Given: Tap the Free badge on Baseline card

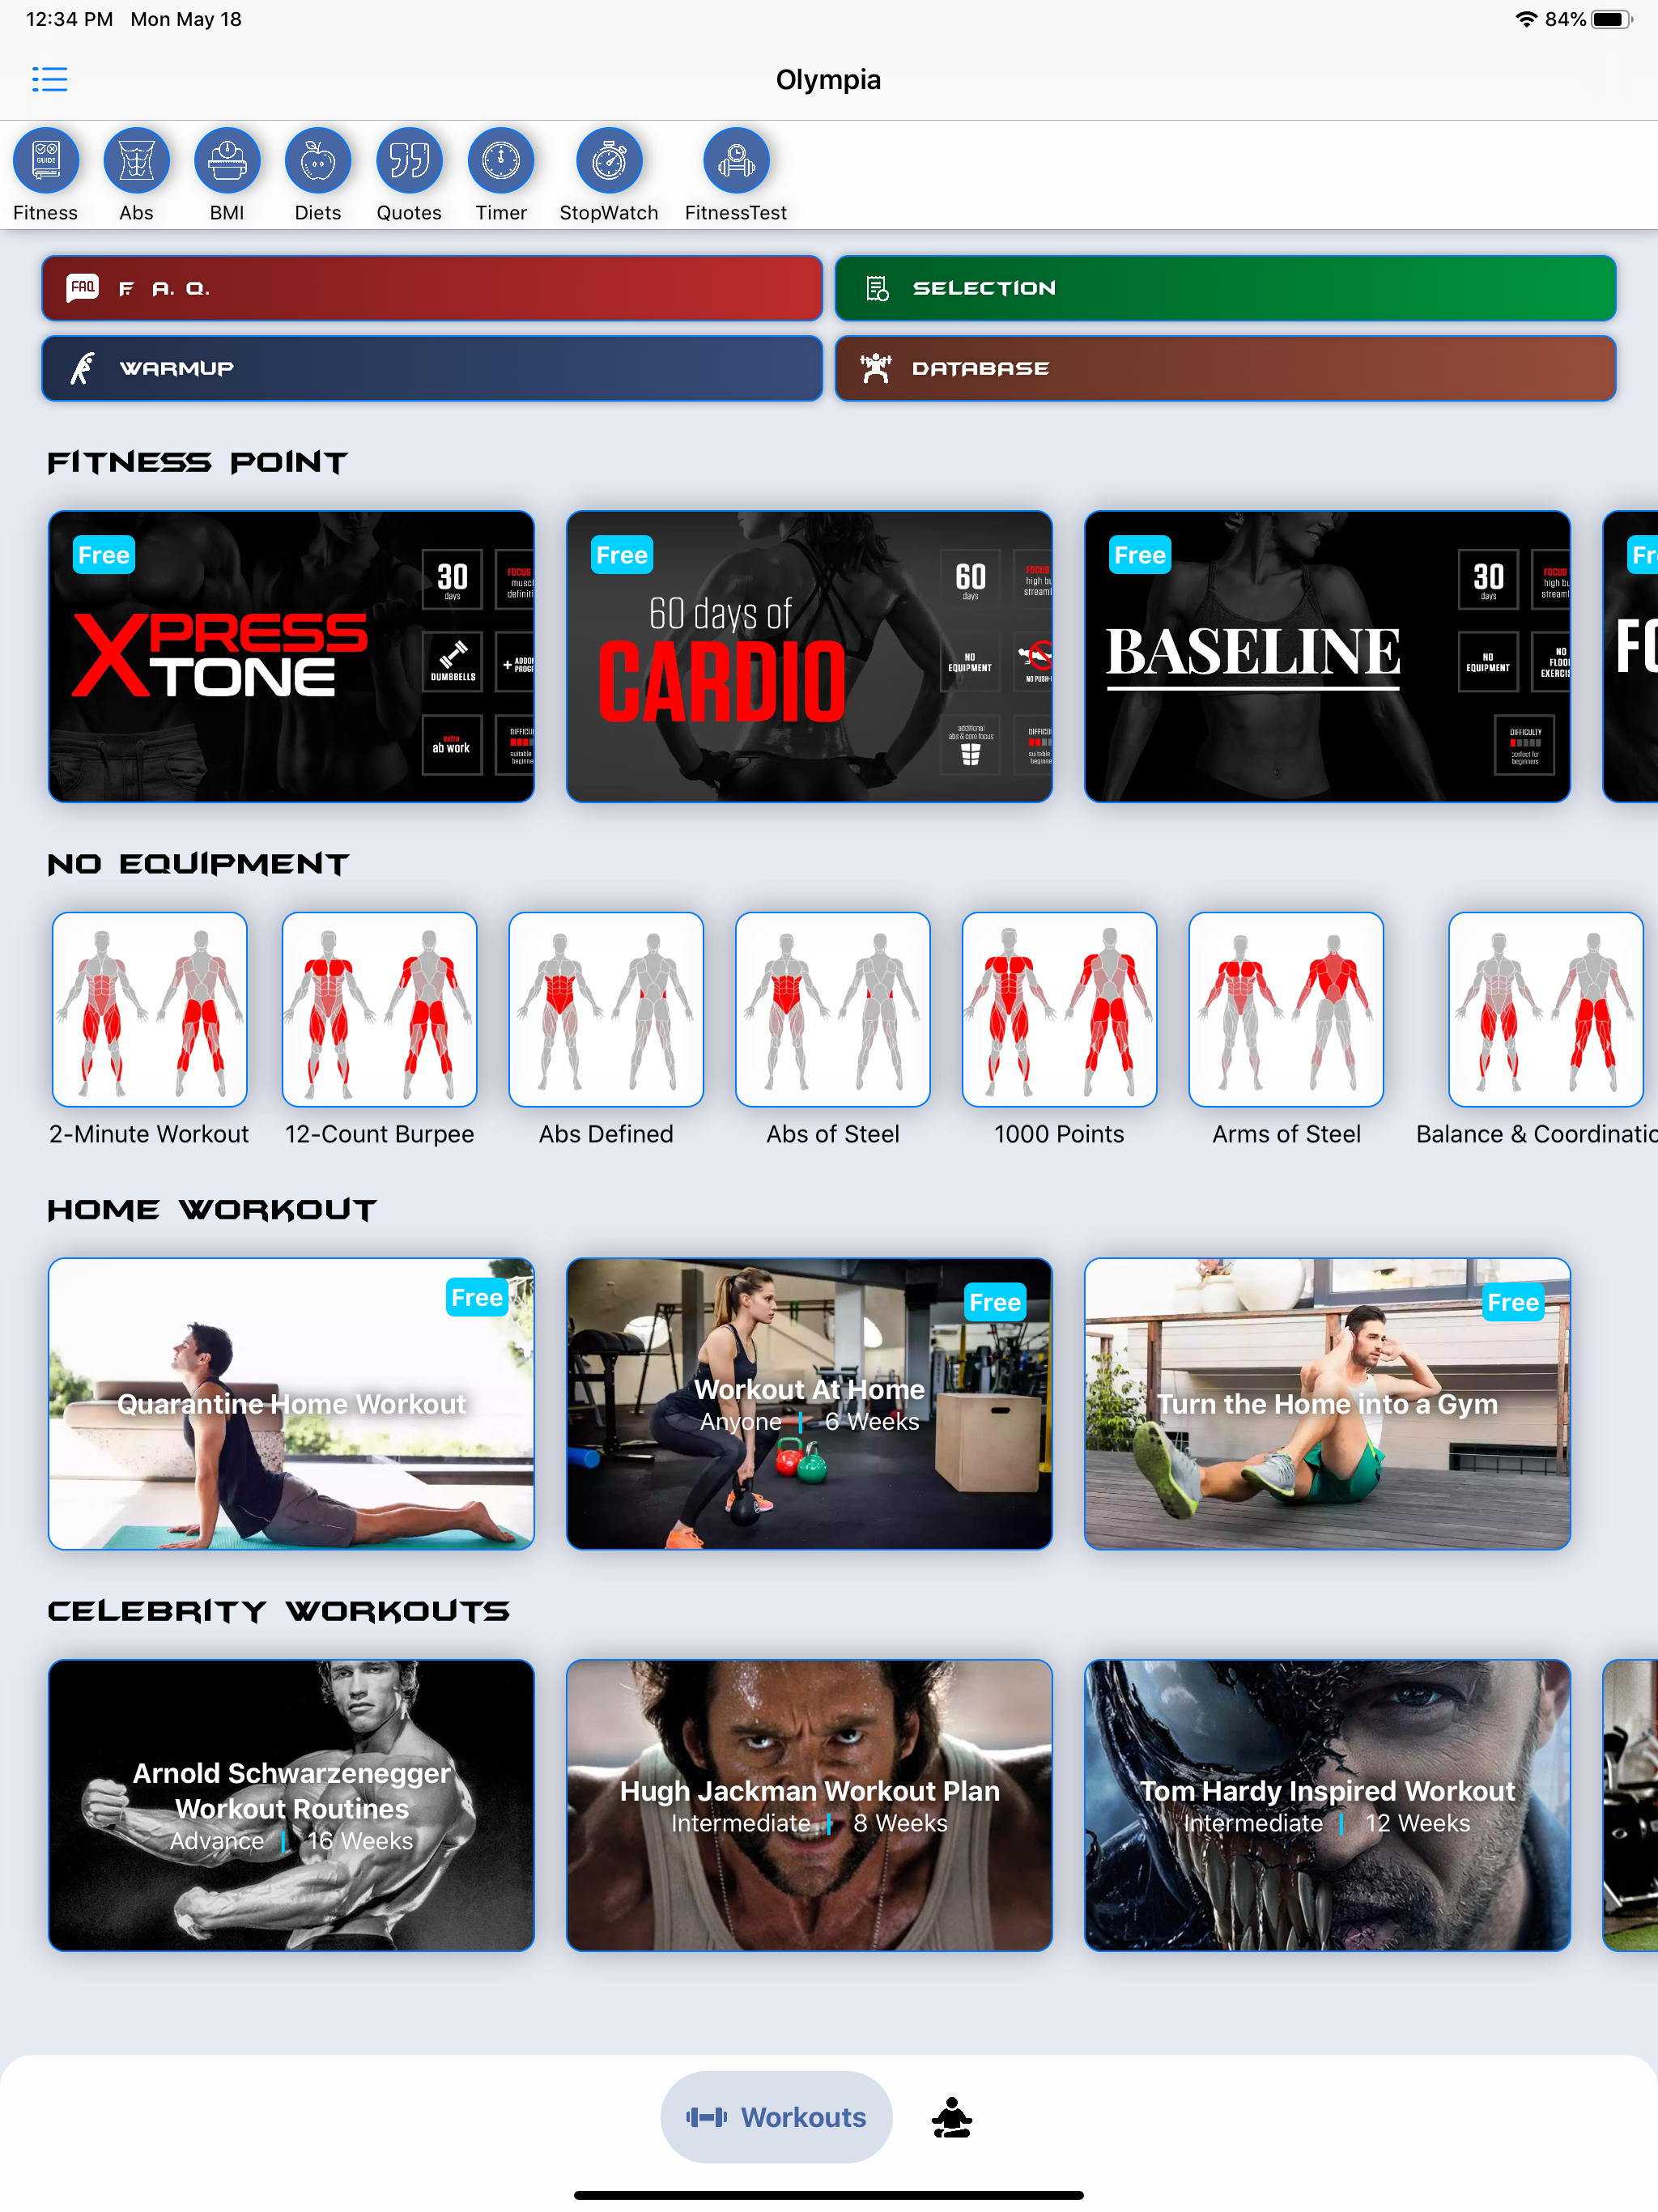Looking at the screenshot, I should click(x=1140, y=555).
